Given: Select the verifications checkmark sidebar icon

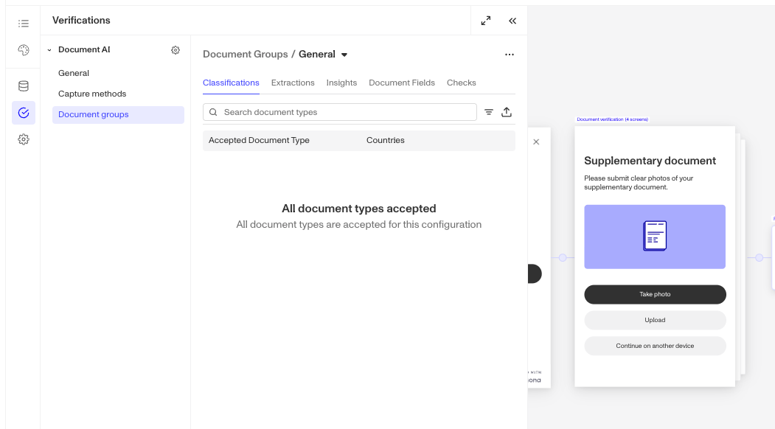Looking at the screenshot, I should pyautogui.click(x=24, y=113).
